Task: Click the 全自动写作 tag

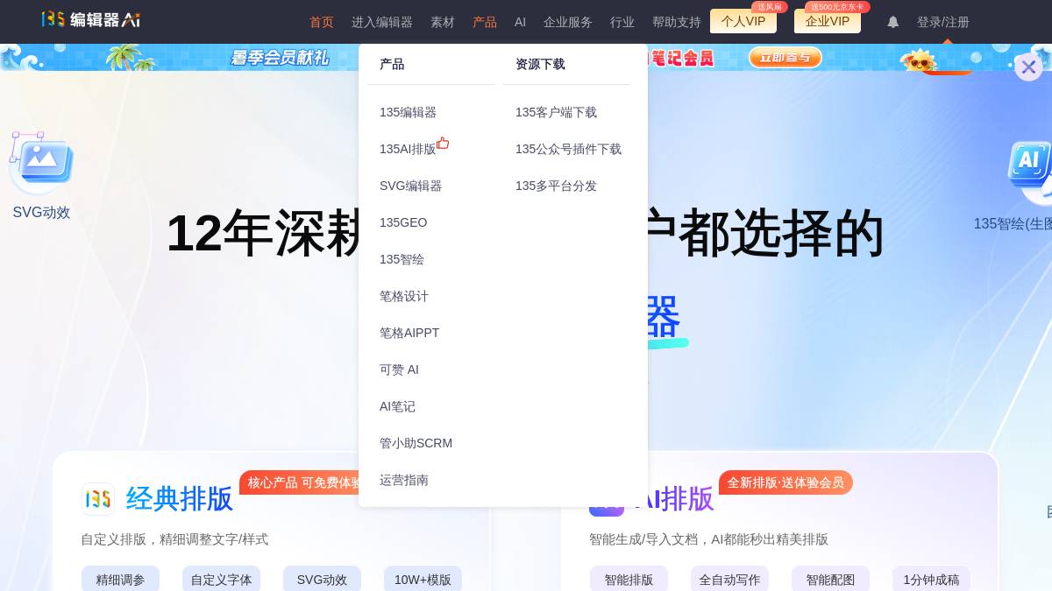Action: click(729, 579)
